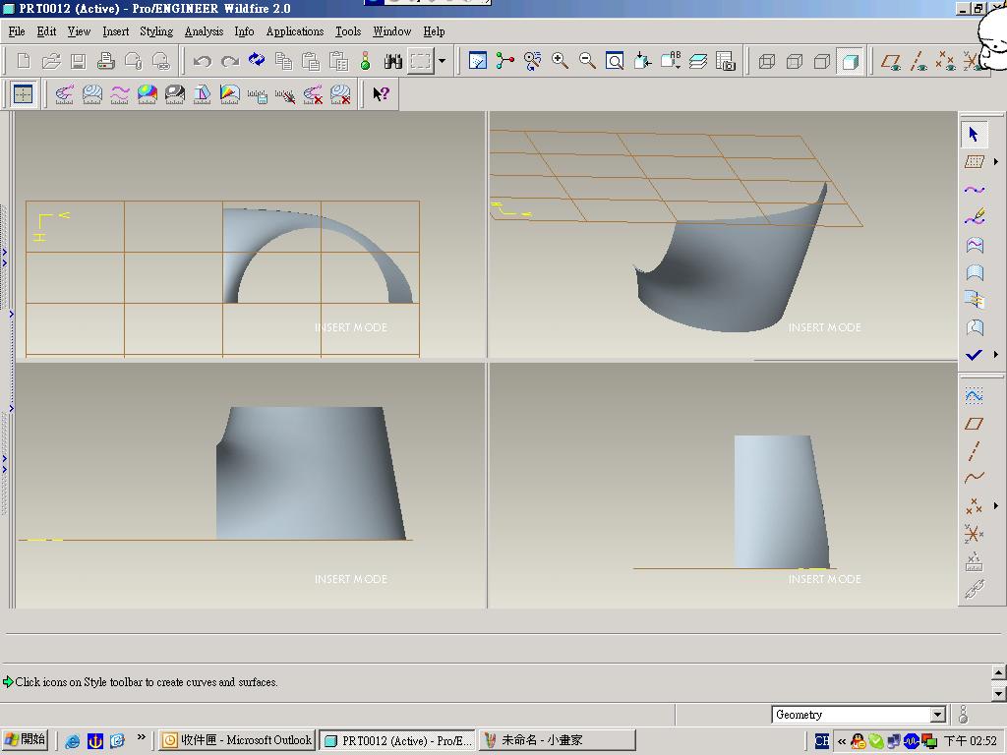Open the Analysis menu
Screen dimensions: 1007x755
tap(204, 31)
